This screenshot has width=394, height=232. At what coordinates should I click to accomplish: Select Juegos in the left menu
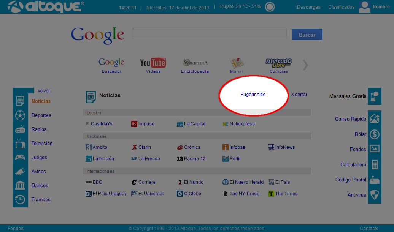(x=39, y=158)
